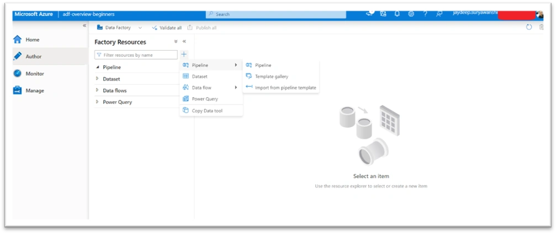Select Pipeline in the submenu

281,65
